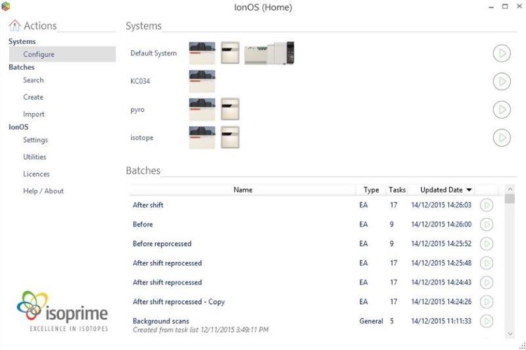Open Search under Batches

click(x=34, y=80)
